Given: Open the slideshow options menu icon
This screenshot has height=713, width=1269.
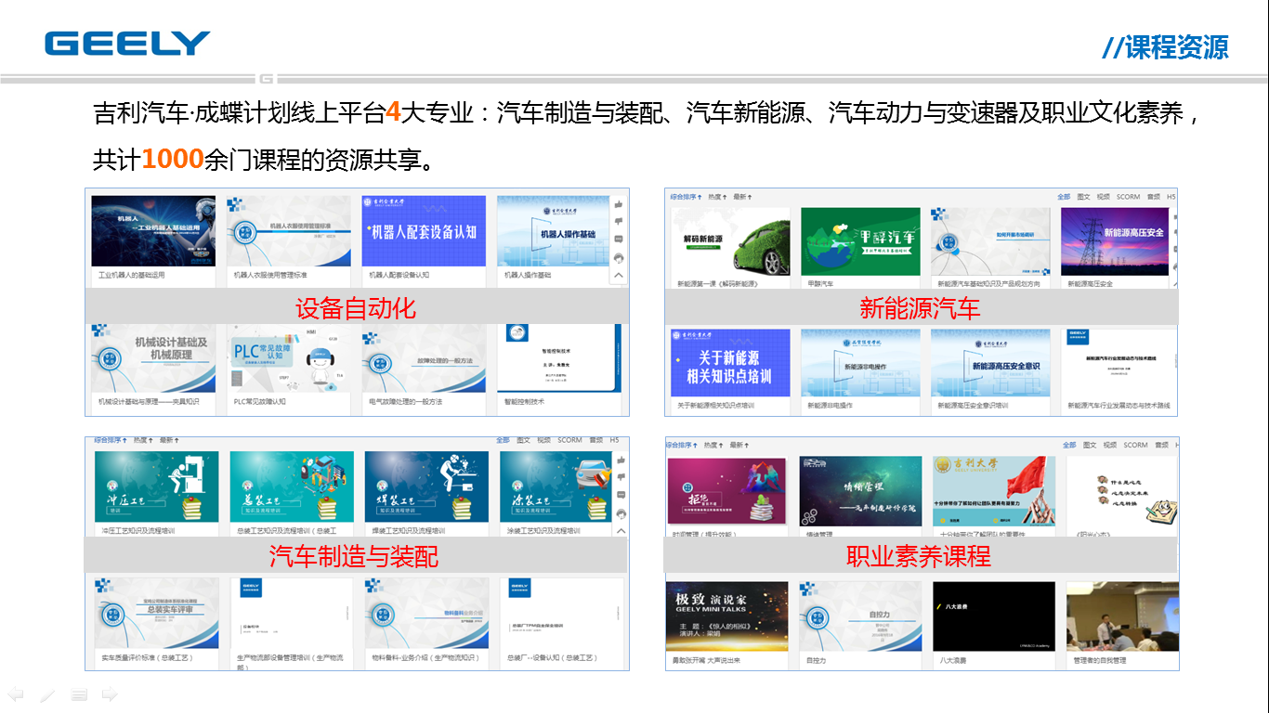Looking at the screenshot, I should (x=79, y=694).
